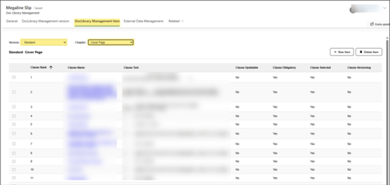
Task: Tick the checkbox for clause rank 1
Action: click(x=14, y=77)
